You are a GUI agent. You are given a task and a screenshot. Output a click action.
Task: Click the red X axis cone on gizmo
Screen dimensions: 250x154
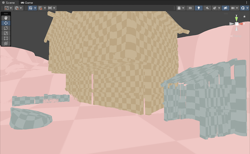coord(241,23)
